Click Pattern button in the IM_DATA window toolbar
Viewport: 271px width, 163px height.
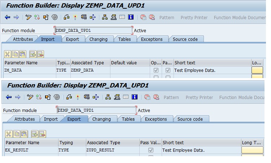coord(166,18)
